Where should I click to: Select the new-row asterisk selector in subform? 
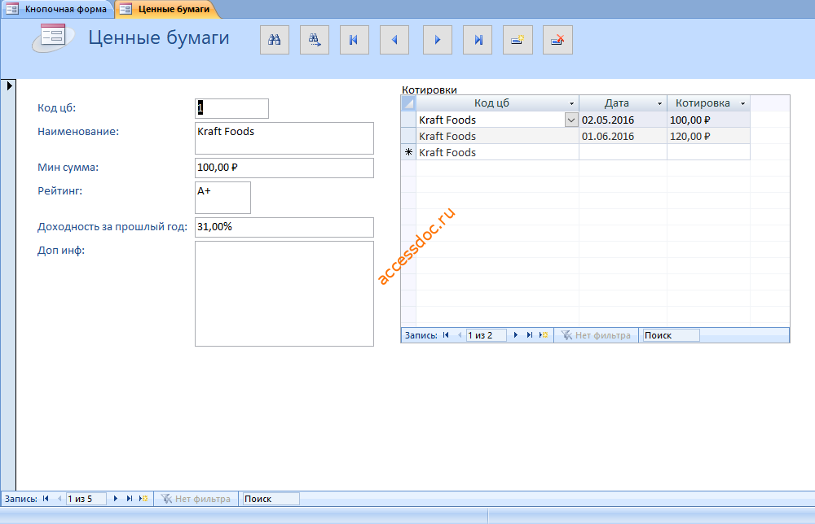pos(408,152)
